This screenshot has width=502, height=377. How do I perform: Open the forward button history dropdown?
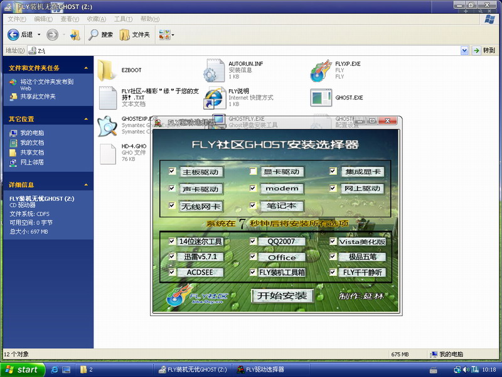click(x=64, y=35)
